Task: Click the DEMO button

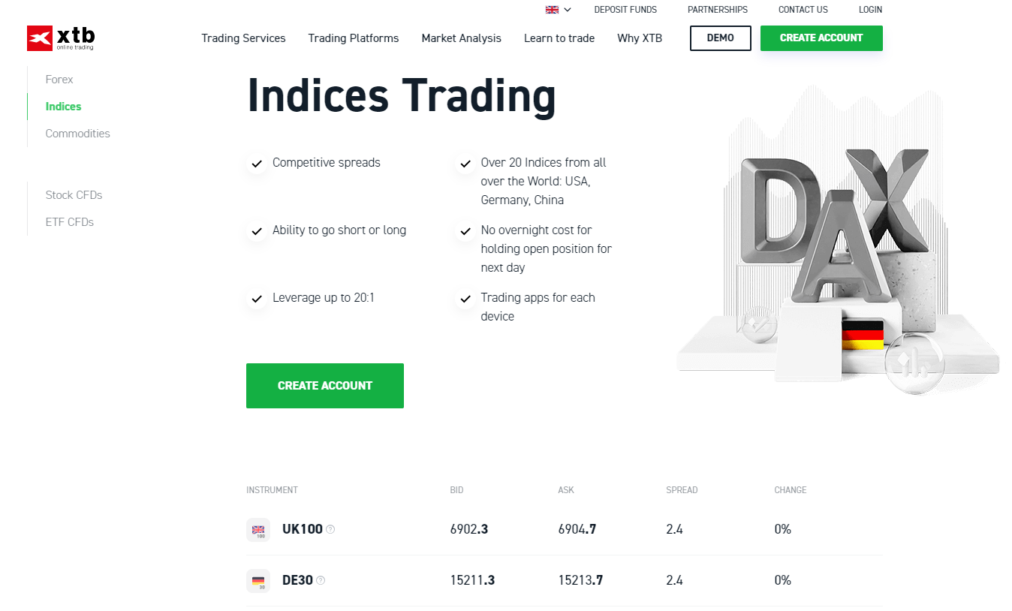Action: click(x=720, y=38)
